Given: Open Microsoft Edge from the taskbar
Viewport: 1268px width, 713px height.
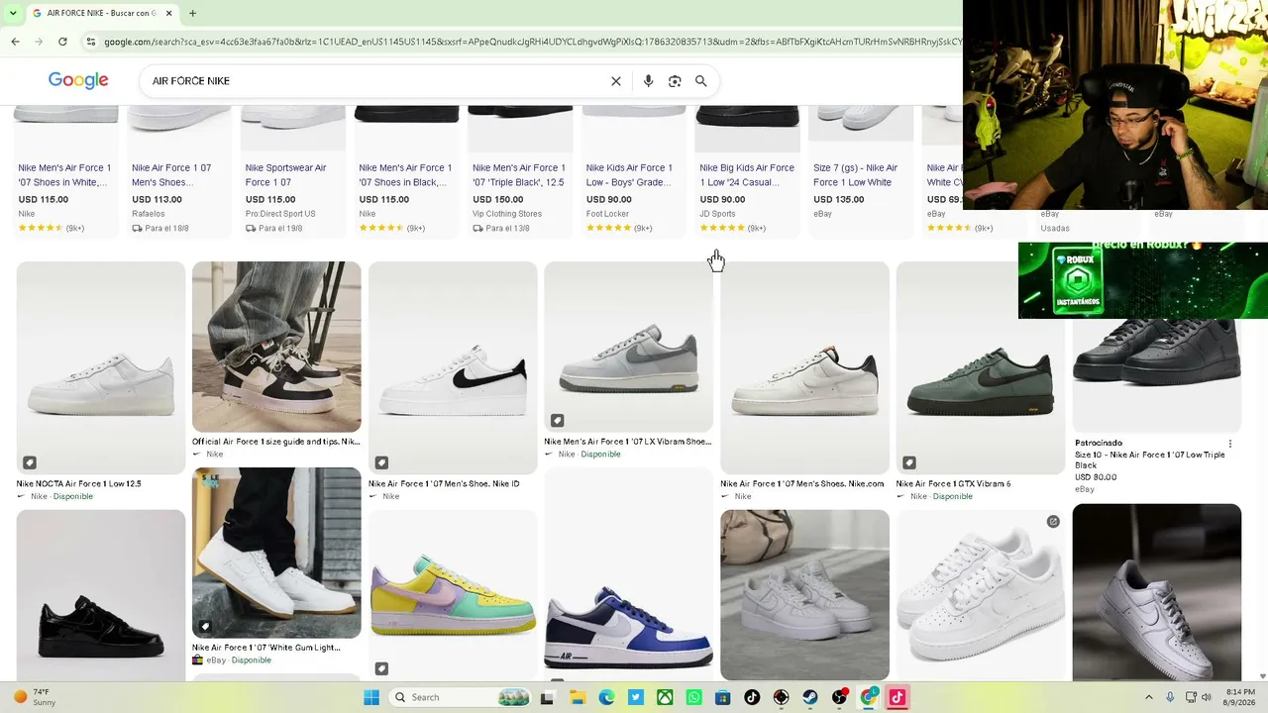Looking at the screenshot, I should click(x=606, y=697).
